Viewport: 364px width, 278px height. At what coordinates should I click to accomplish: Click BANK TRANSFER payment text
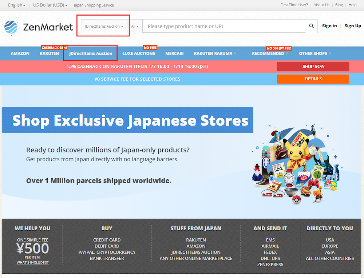click(x=107, y=258)
